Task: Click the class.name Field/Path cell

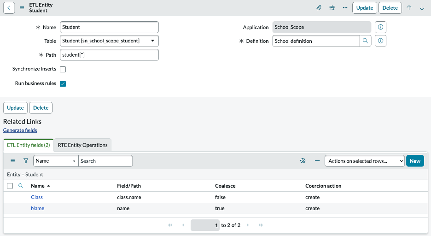Action: click(x=129, y=197)
